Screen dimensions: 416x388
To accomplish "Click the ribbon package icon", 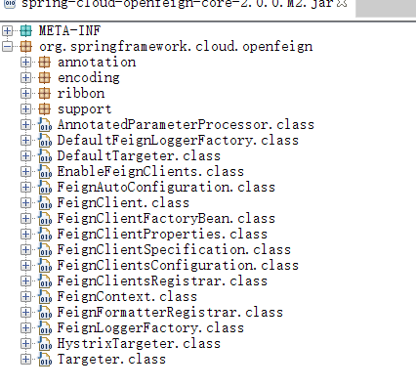I will (x=44, y=94).
